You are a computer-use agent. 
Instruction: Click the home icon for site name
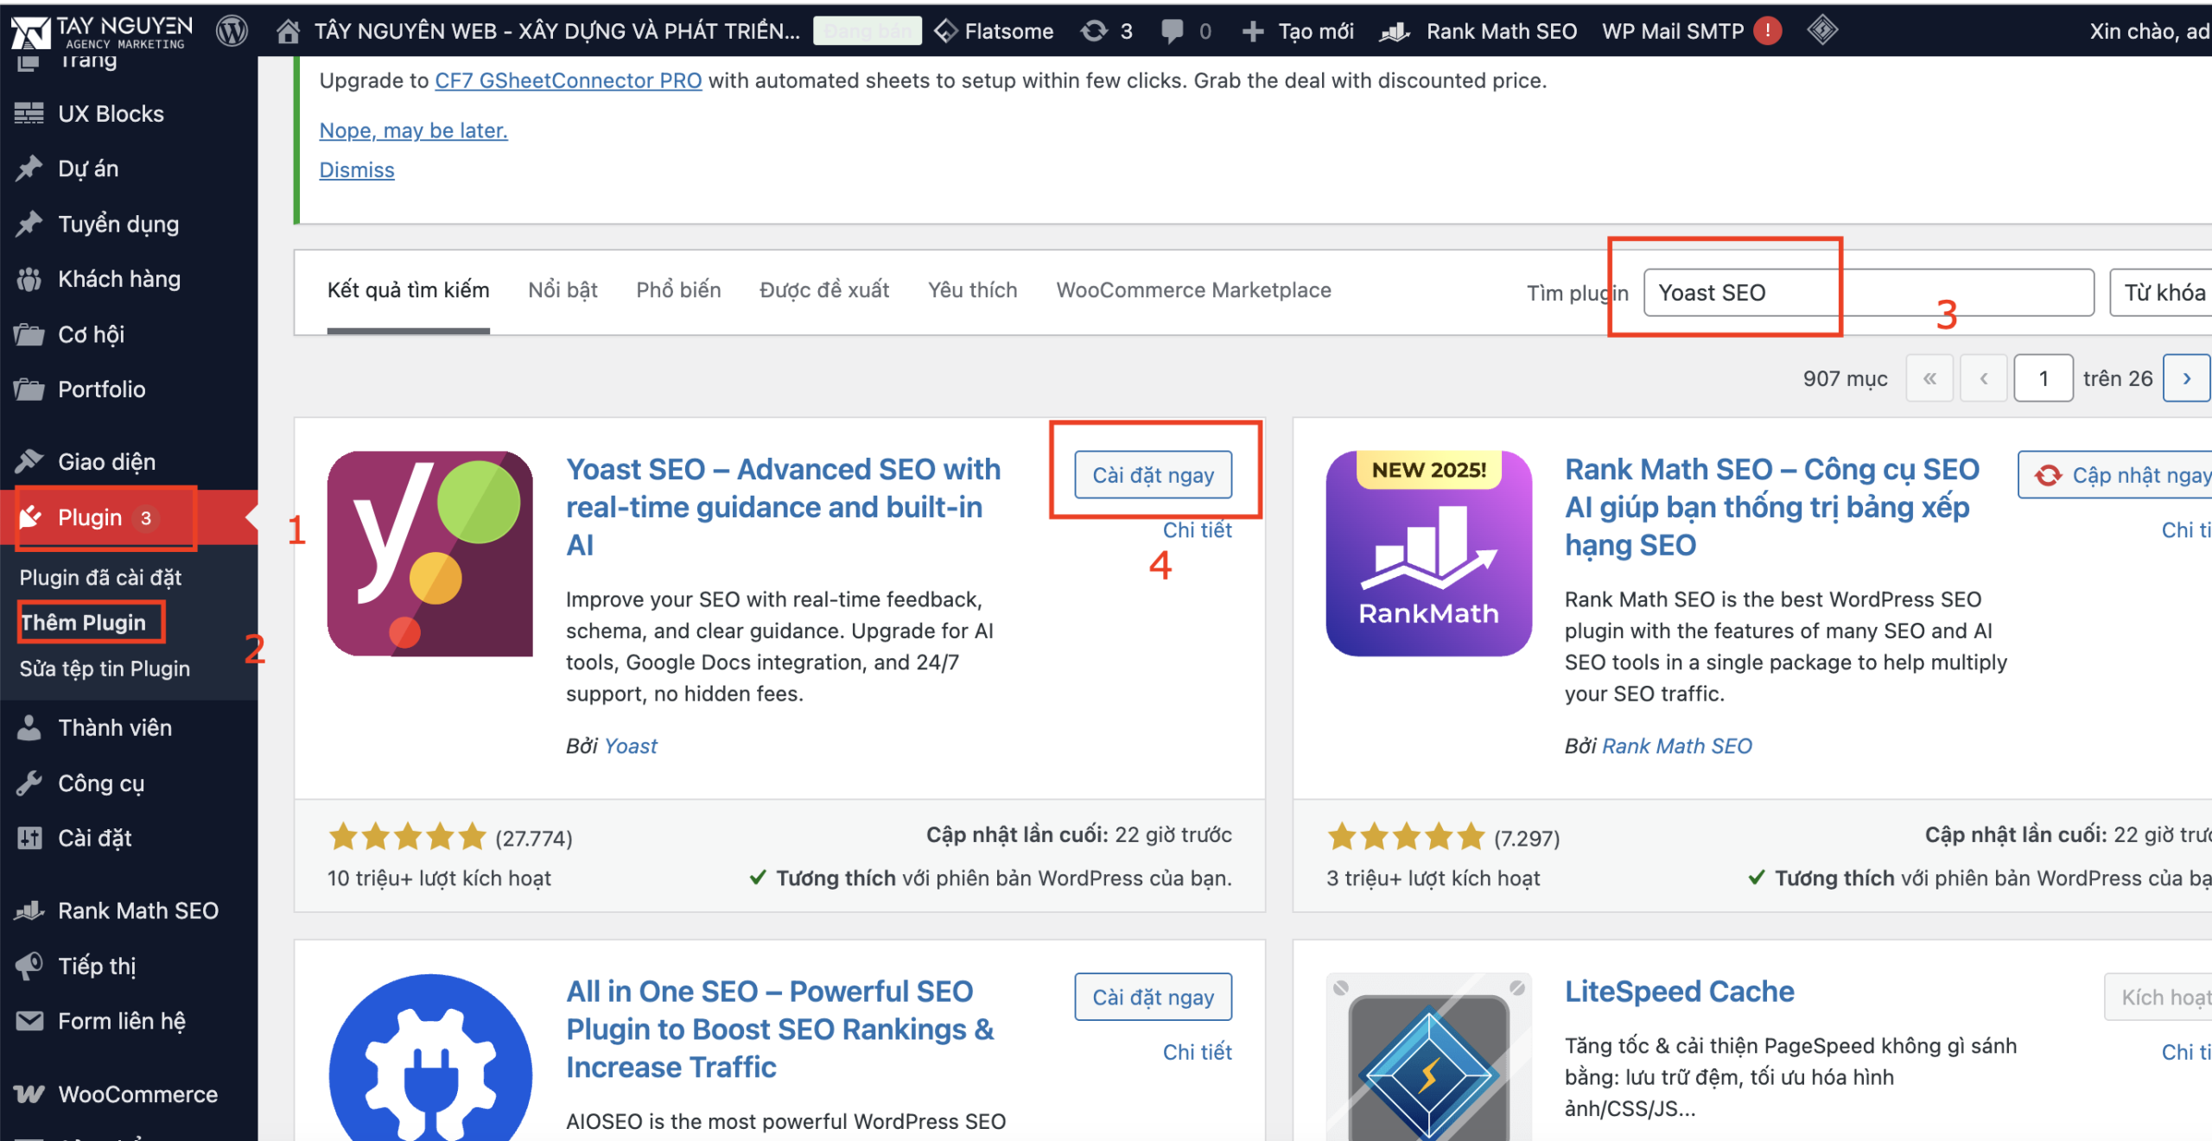point(288,31)
